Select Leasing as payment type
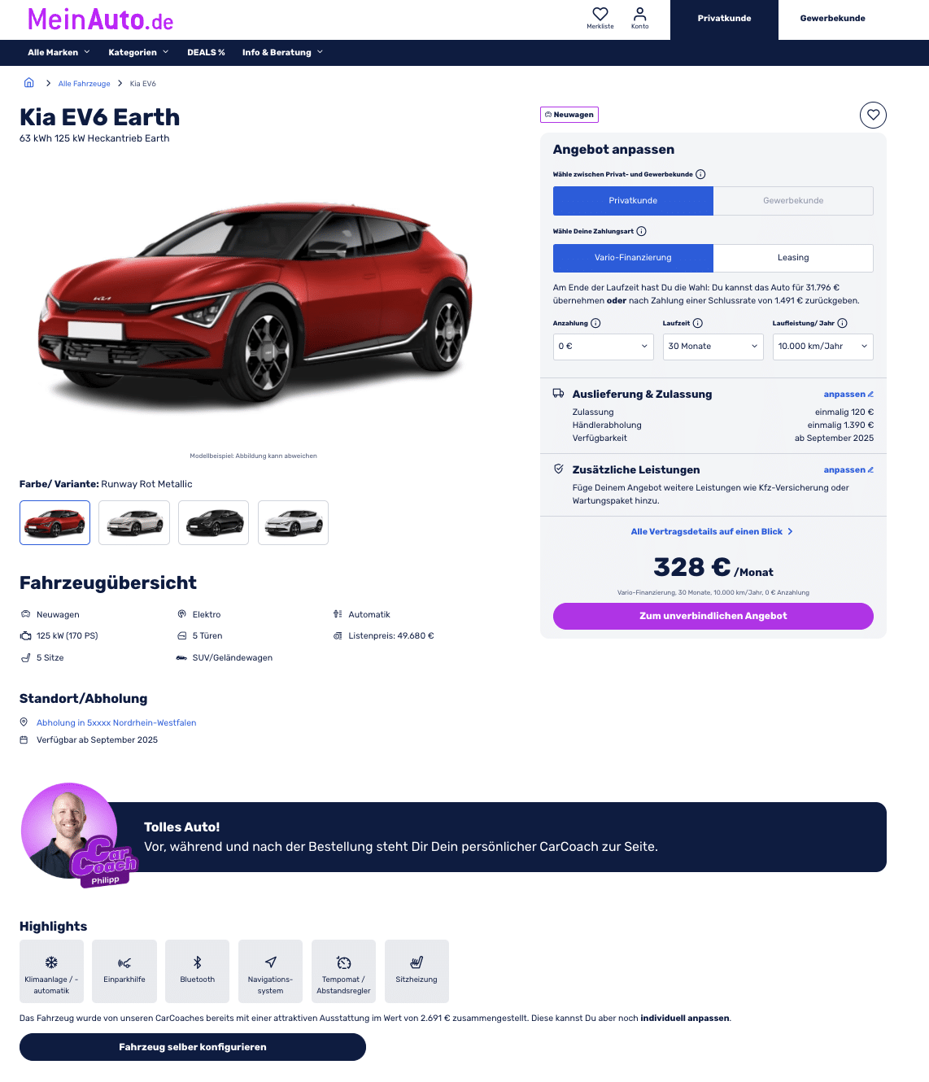The image size is (929, 1082). pyautogui.click(x=793, y=258)
